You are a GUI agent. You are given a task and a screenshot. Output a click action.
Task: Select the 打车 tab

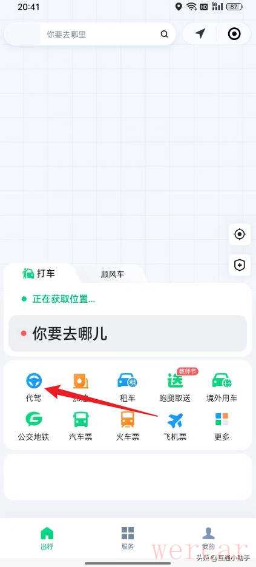click(39, 273)
